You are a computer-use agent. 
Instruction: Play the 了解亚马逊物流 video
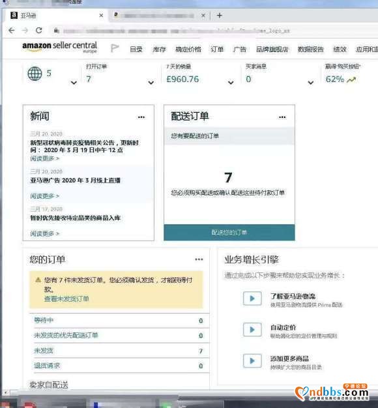[x=252, y=299]
